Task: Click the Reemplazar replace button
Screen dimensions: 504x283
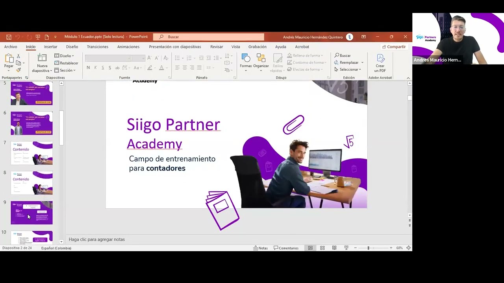Action: pos(349,62)
